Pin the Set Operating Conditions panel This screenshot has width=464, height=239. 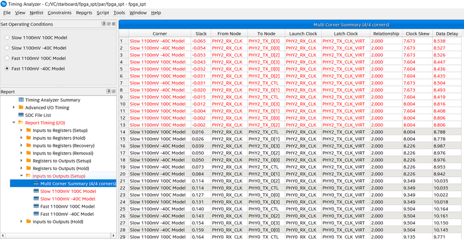point(104,24)
